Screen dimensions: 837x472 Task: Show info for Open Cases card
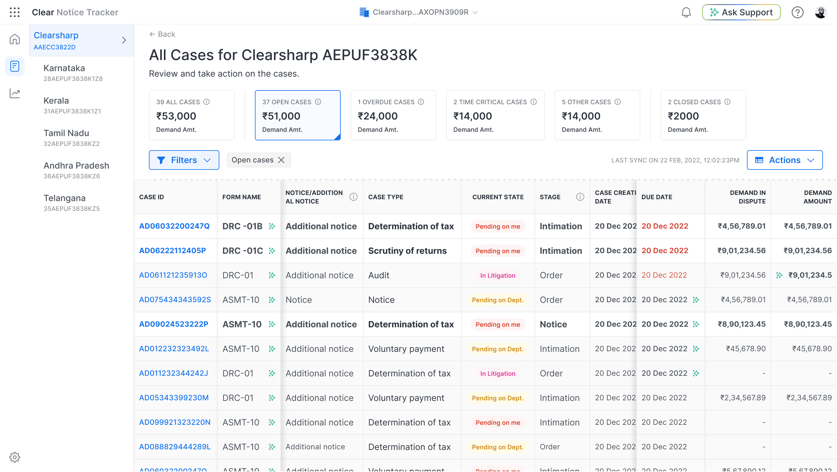point(318,102)
